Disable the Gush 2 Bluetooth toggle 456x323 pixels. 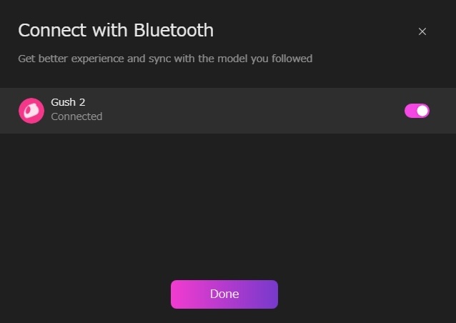pos(417,110)
